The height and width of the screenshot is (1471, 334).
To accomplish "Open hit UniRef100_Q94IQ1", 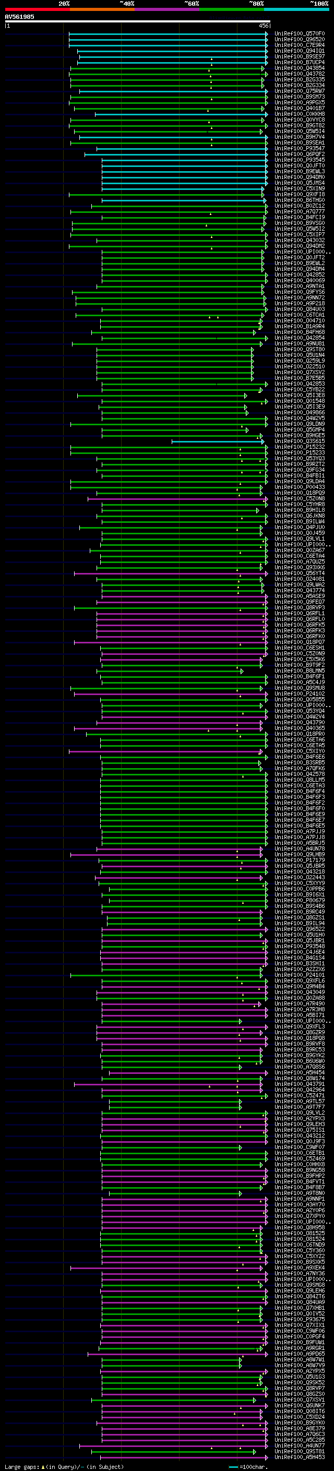I will [300, 51].
